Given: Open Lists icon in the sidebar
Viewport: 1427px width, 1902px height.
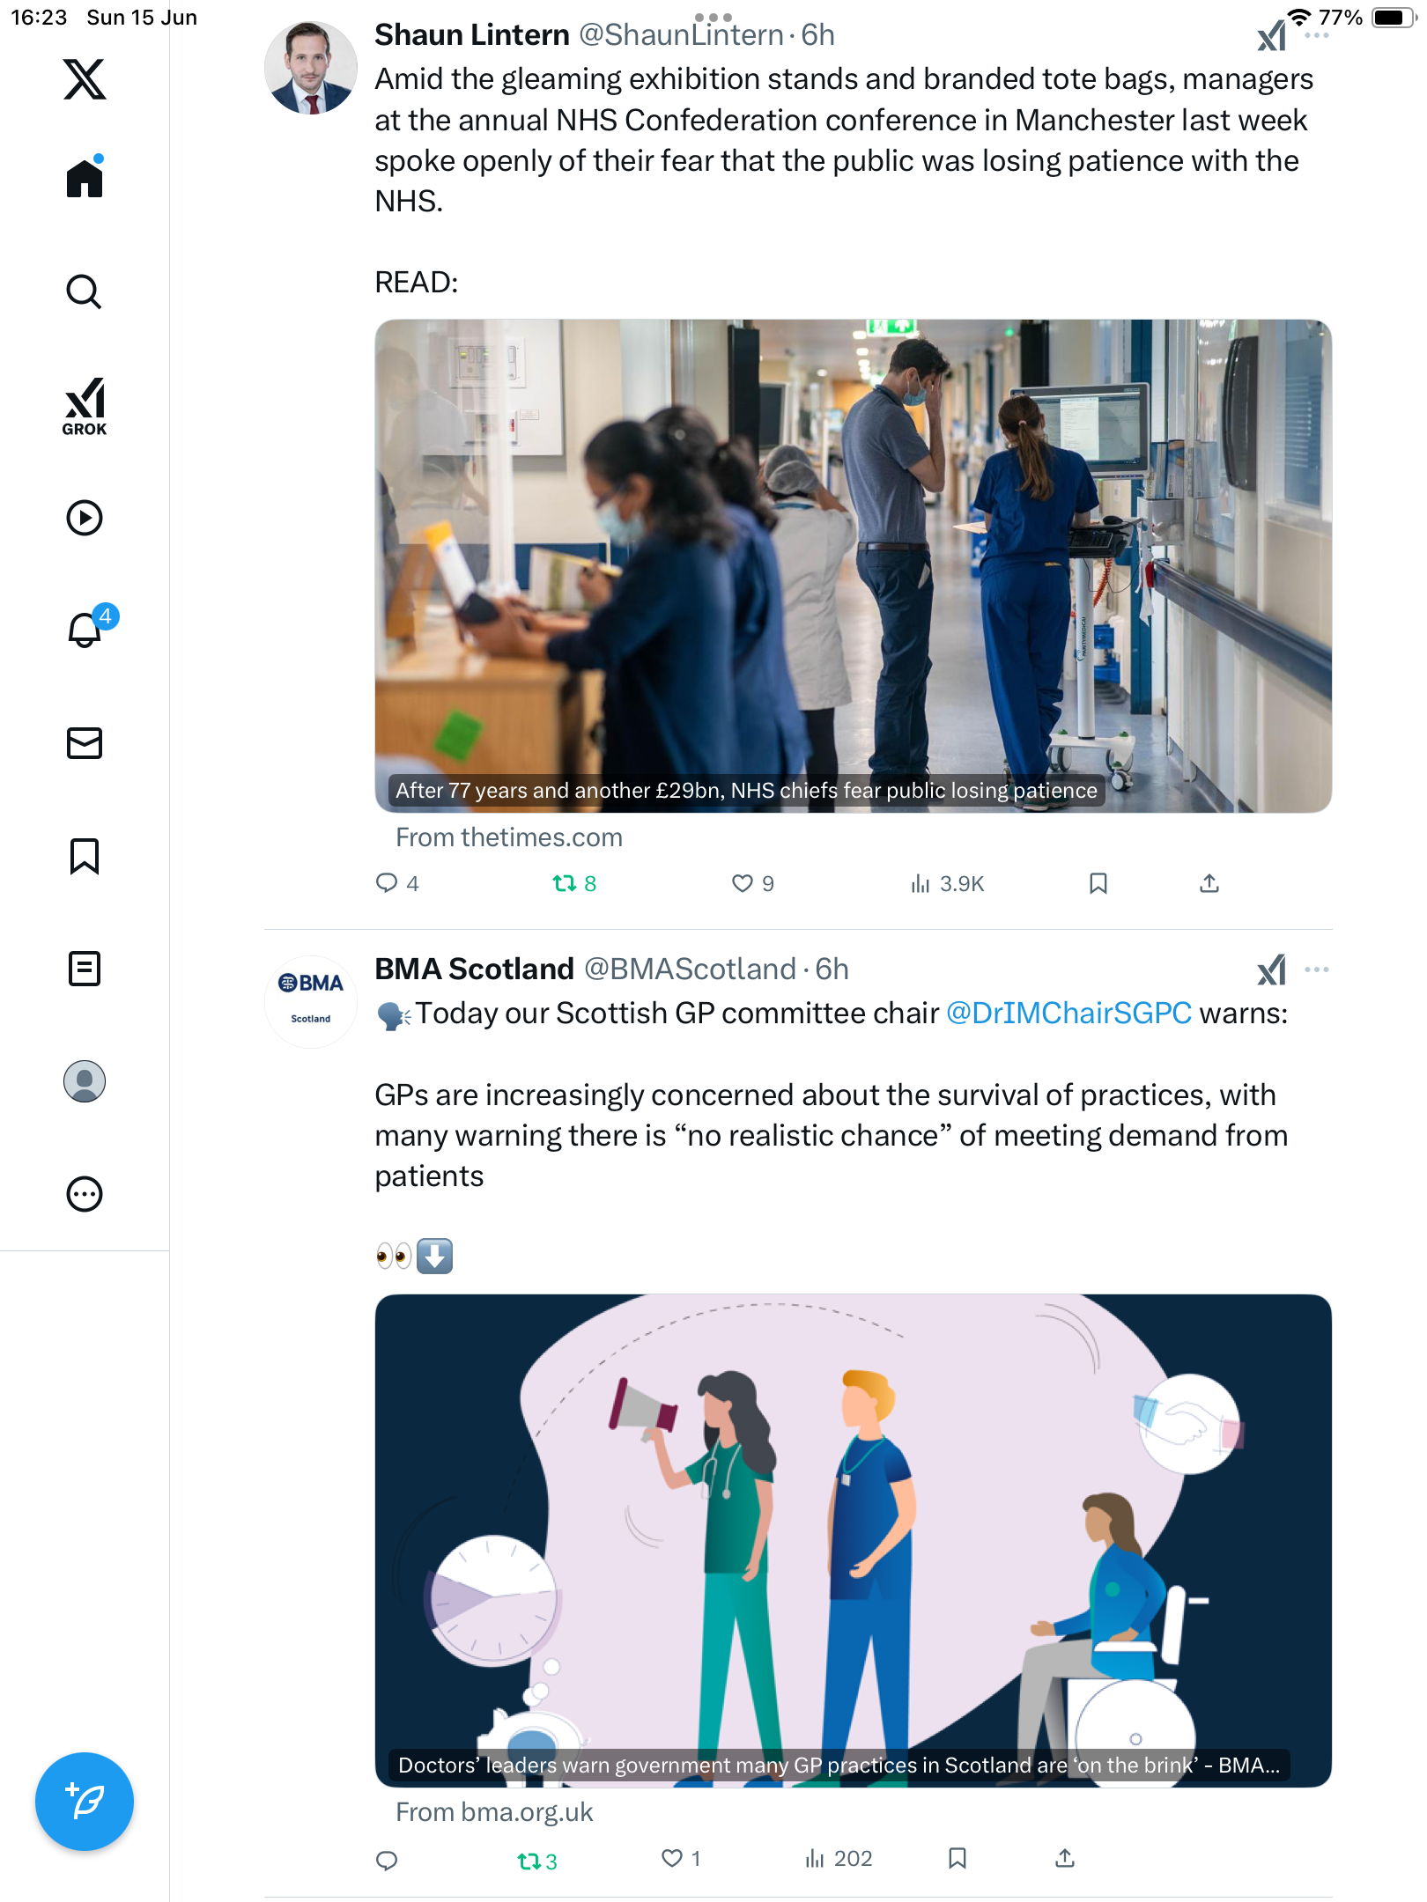Looking at the screenshot, I should (x=85, y=969).
